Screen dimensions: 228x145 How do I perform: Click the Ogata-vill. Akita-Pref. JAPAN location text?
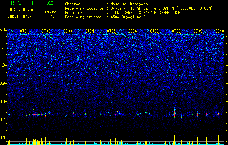pyautogui.click(x=162, y=8)
